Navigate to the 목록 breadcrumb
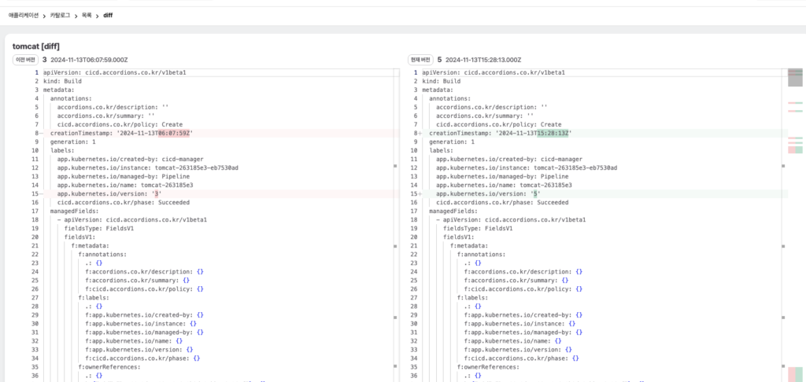 [87, 16]
